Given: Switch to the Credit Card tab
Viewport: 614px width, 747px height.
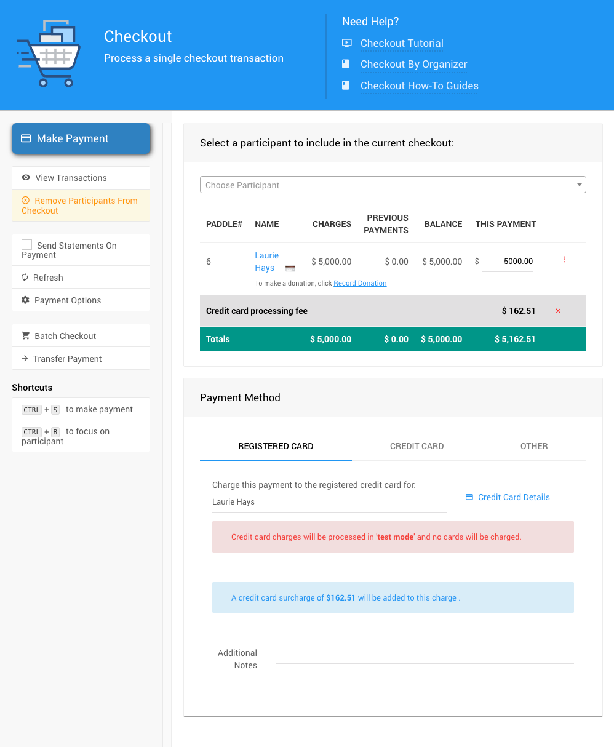Looking at the screenshot, I should point(417,446).
